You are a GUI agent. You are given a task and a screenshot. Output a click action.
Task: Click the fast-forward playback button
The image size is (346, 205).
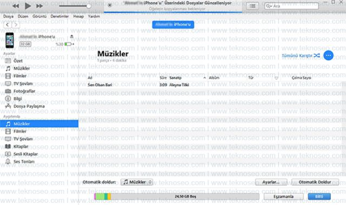pyautogui.click(x=39, y=6)
